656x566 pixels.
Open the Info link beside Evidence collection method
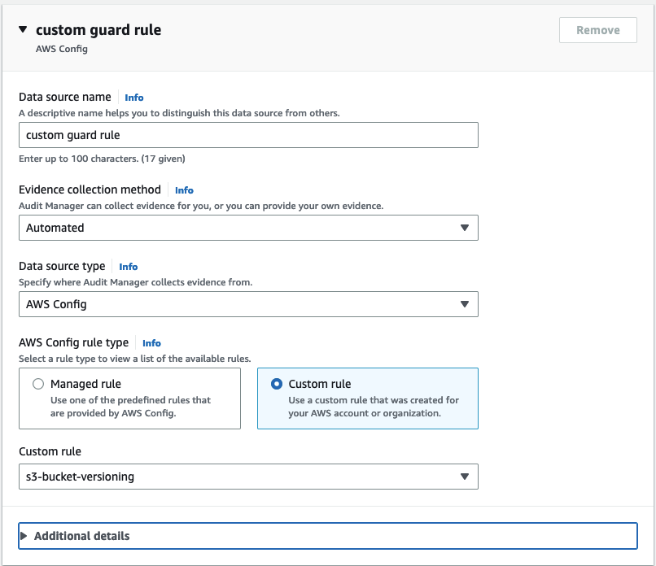184,190
